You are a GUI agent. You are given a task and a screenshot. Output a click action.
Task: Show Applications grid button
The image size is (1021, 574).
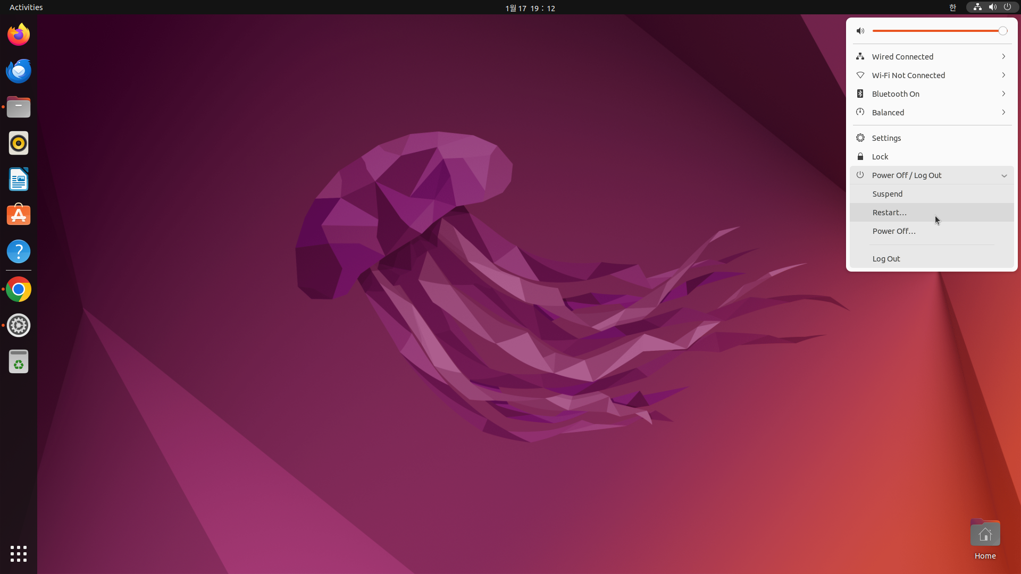click(x=19, y=554)
